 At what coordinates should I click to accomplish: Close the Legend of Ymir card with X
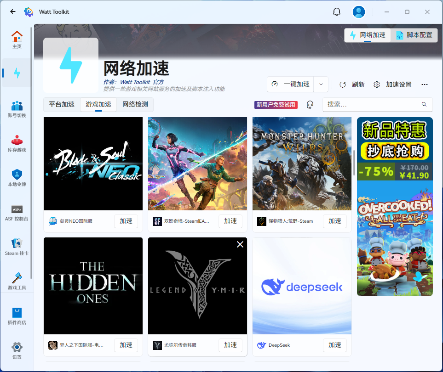click(240, 244)
